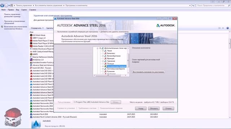Open the Требования к системе link
The height and width of the screenshot is (129, 231).
(87, 108)
